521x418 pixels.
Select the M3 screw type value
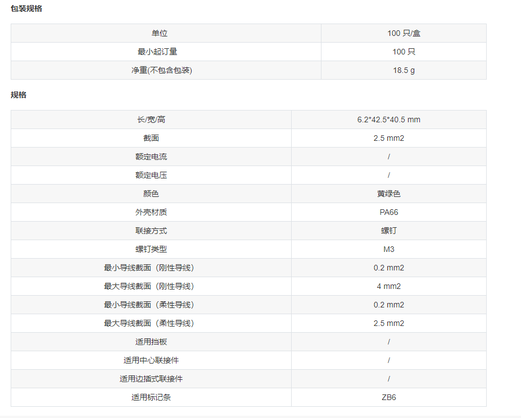(x=388, y=249)
